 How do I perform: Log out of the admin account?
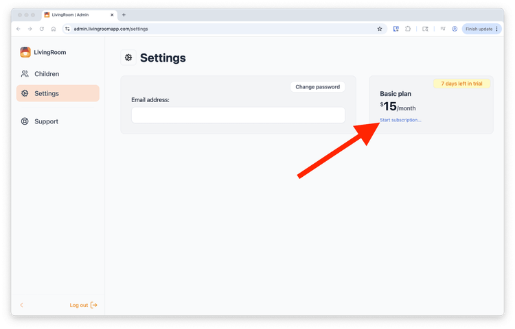tap(83, 305)
